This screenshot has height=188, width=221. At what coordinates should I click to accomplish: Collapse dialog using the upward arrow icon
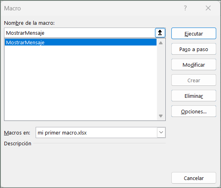160,33
